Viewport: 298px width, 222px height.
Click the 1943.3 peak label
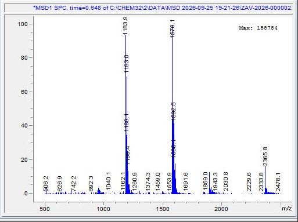(215, 181)
